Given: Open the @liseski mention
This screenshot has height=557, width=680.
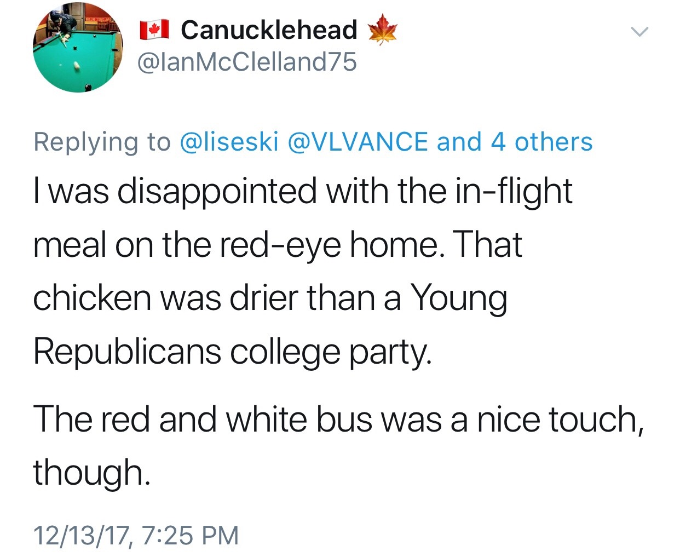Looking at the screenshot, I should [x=229, y=142].
